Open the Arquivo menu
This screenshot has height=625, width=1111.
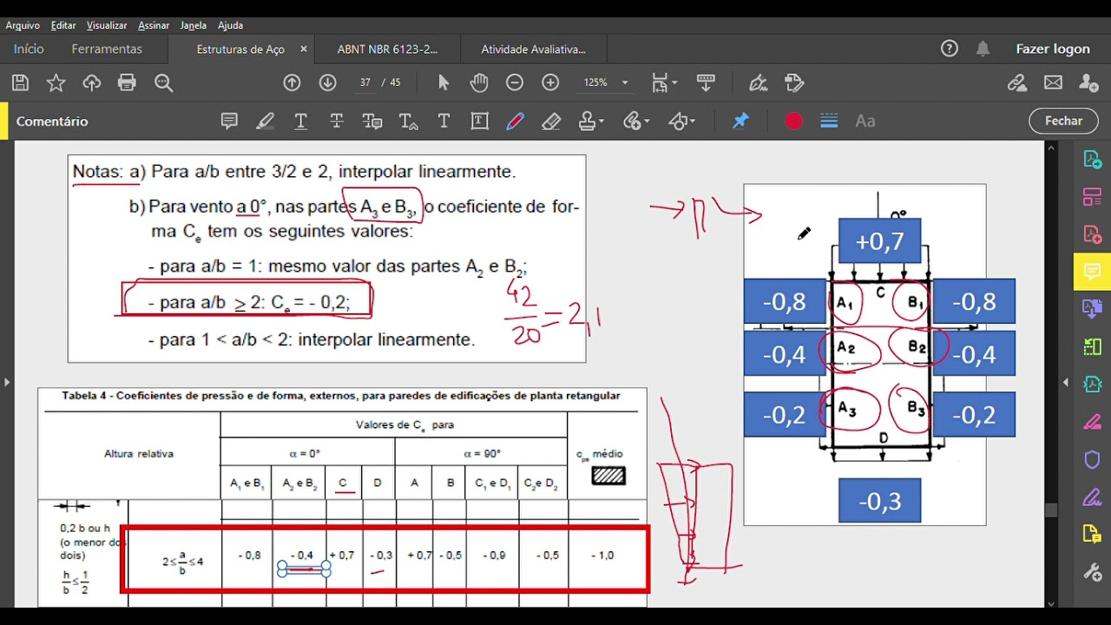23,25
